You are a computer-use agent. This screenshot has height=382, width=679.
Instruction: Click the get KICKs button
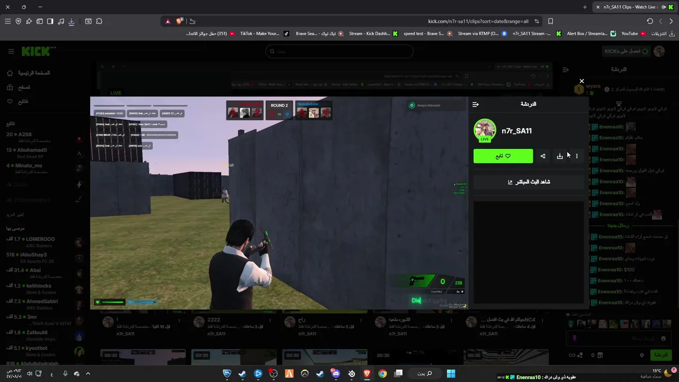(626, 51)
